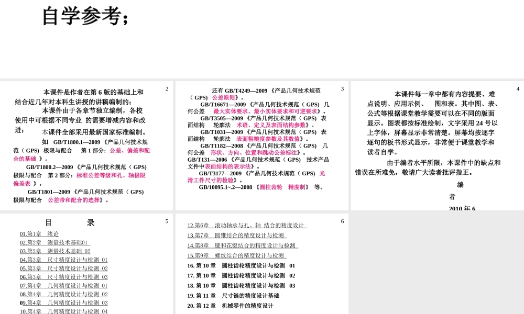Go to 07.第4章 几何精度设计与检测 01
This screenshot has height=314, width=524.
63,286
